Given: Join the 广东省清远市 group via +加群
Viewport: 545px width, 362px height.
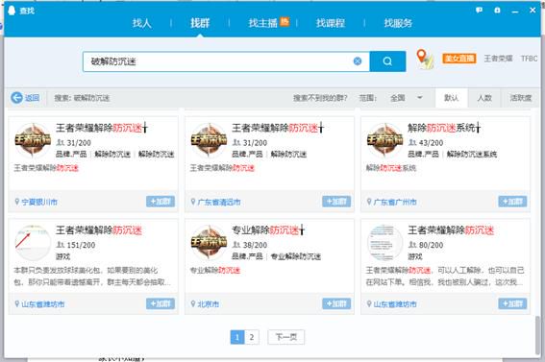Looking at the screenshot, I should point(336,202).
